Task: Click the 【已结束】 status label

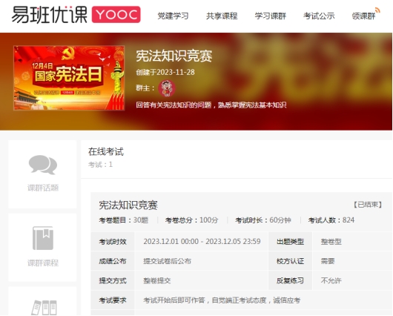Action: [x=368, y=205]
